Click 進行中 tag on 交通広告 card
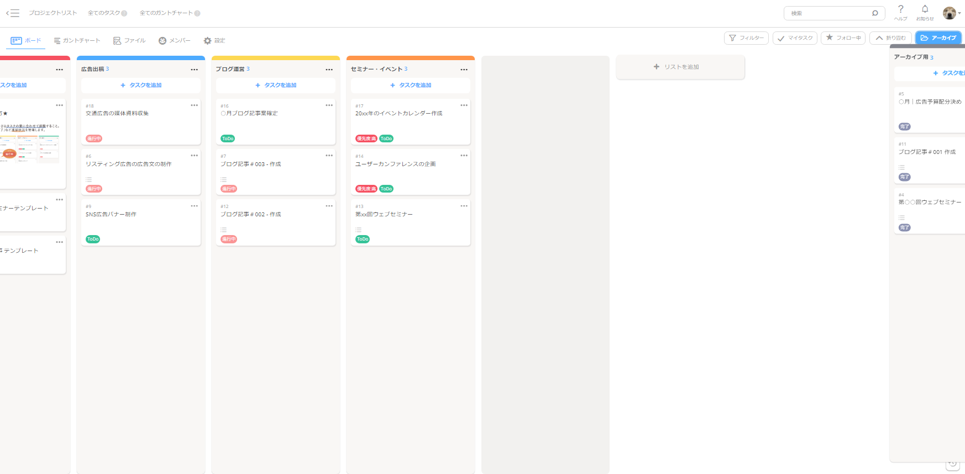 94,139
